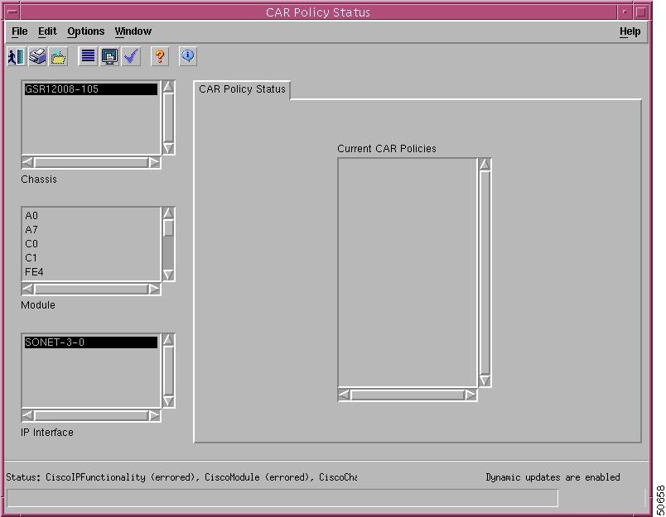
Task: Click IP Interface list scroll left arrow
Action: pos(27,415)
